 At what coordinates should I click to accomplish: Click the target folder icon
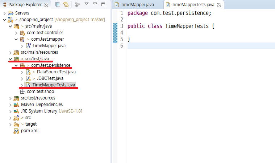pyautogui.click(x=16, y=125)
